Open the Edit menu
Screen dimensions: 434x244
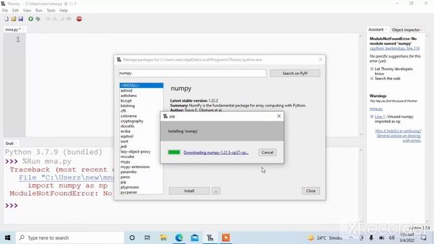tap(16, 11)
